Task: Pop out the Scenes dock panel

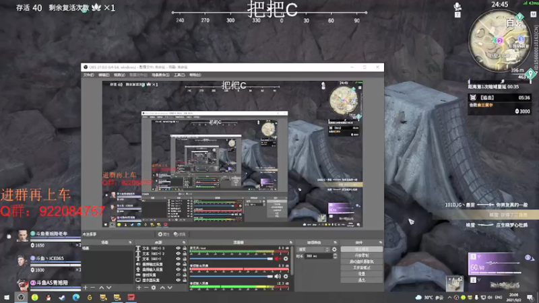Action: 130,242
